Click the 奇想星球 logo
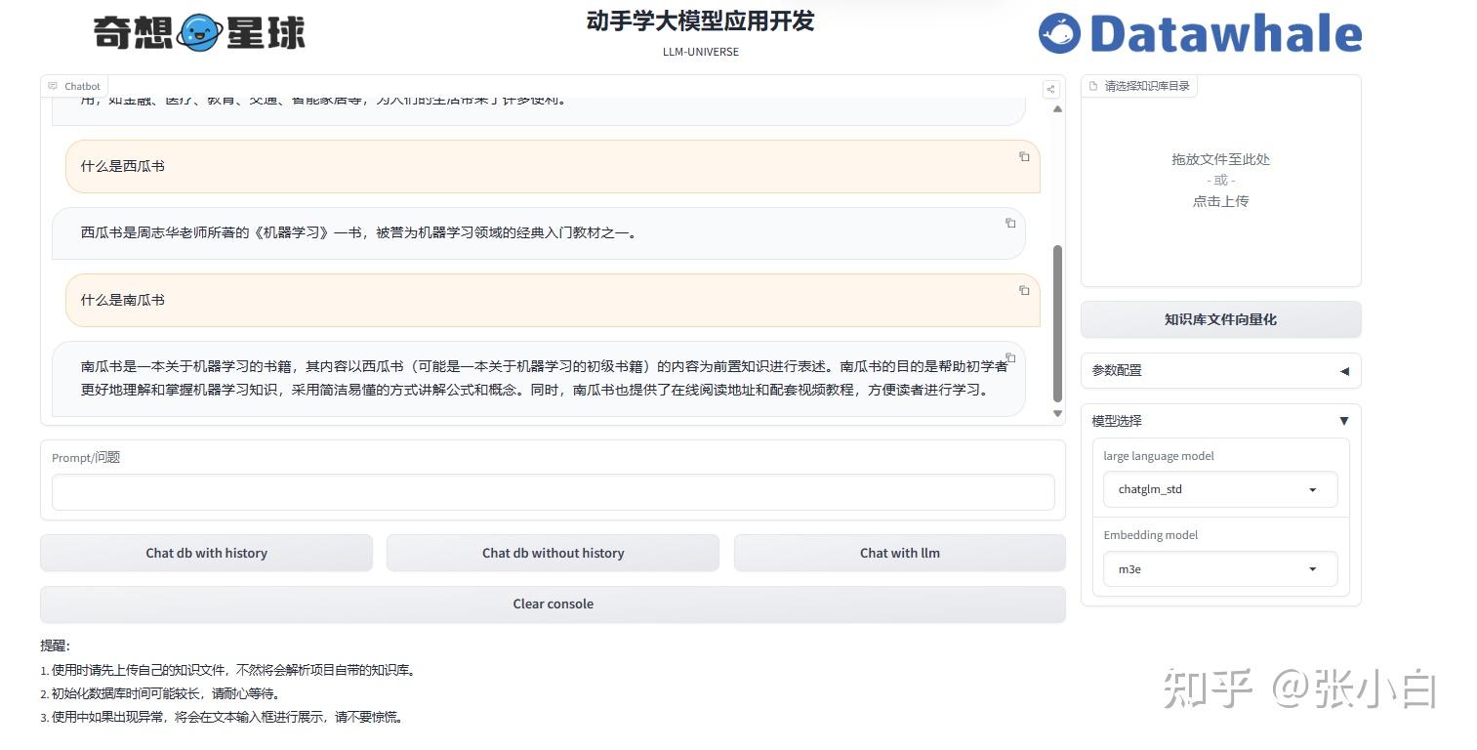 click(x=198, y=31)
